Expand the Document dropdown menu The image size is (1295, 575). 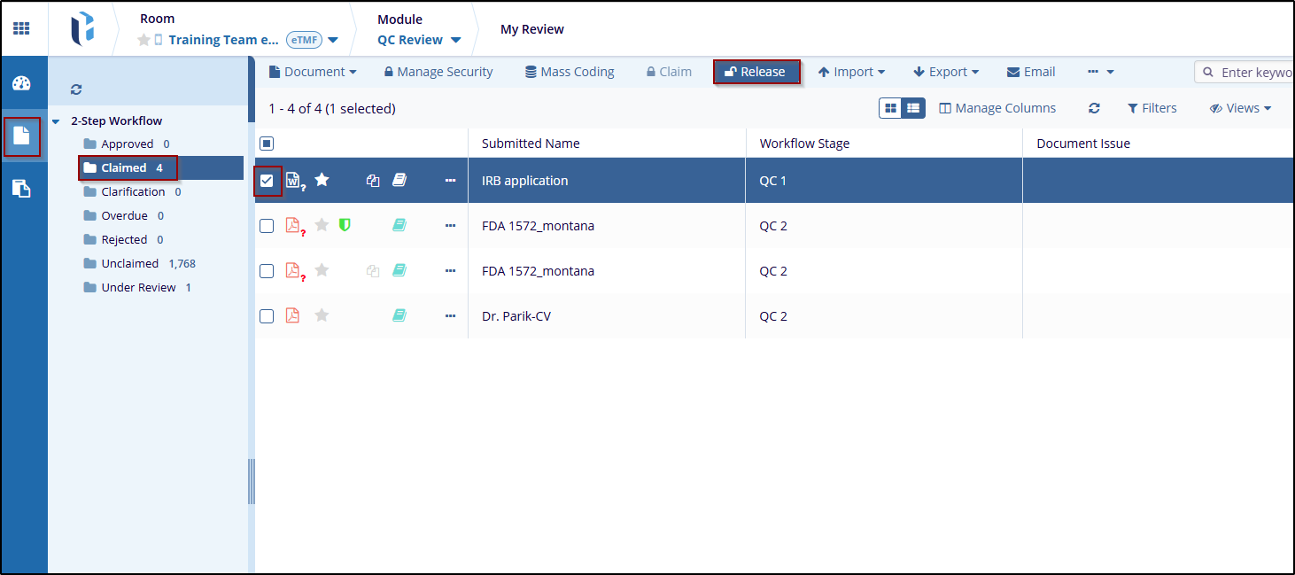click(x=313, y=72)
